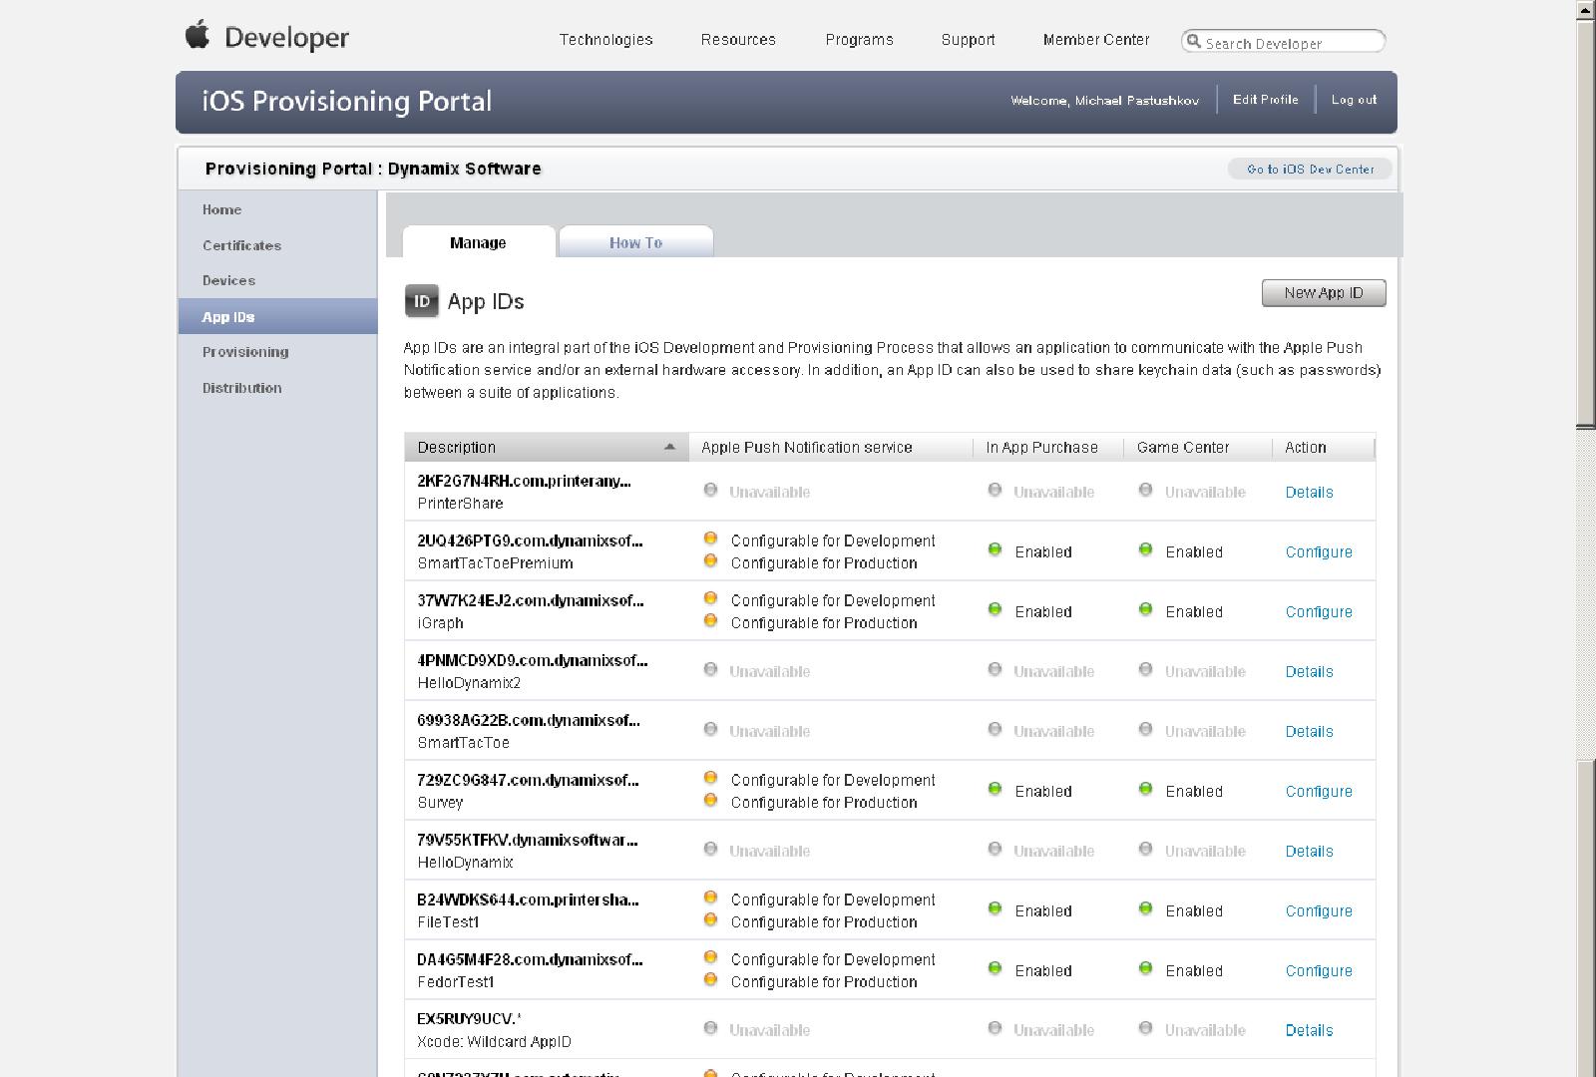
Task: Configure the Survey App ID
Action: (1319, 791)
